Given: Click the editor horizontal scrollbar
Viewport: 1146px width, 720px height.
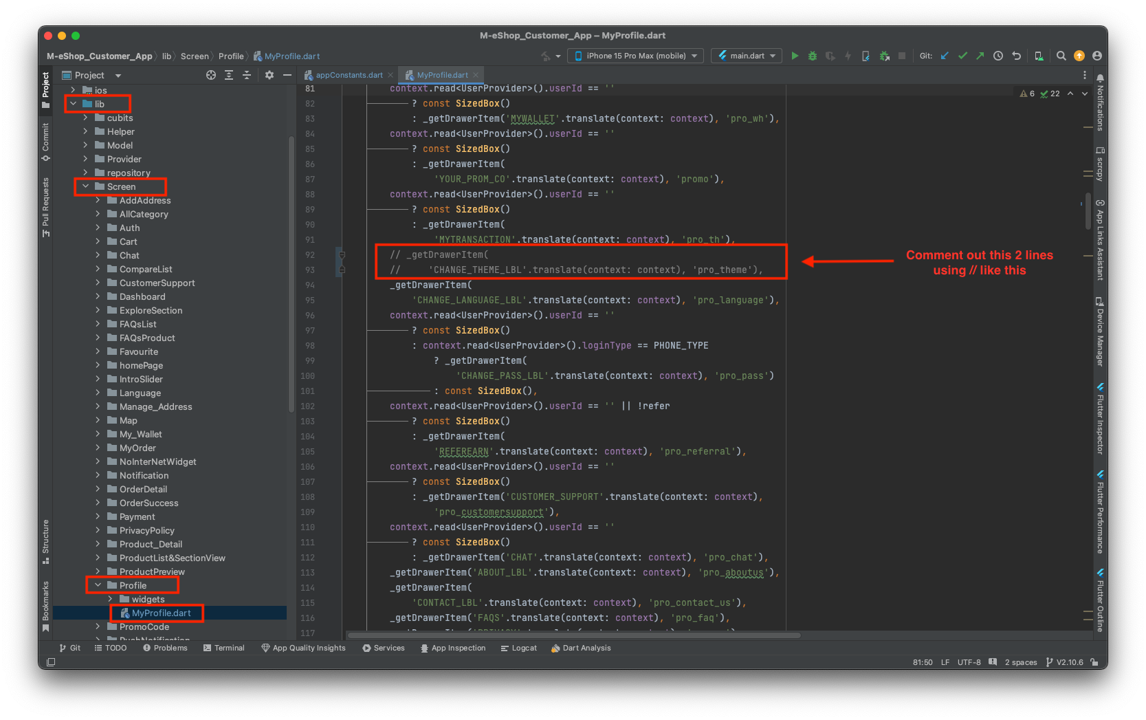Looking at the screenshot, I should [573, 635].
